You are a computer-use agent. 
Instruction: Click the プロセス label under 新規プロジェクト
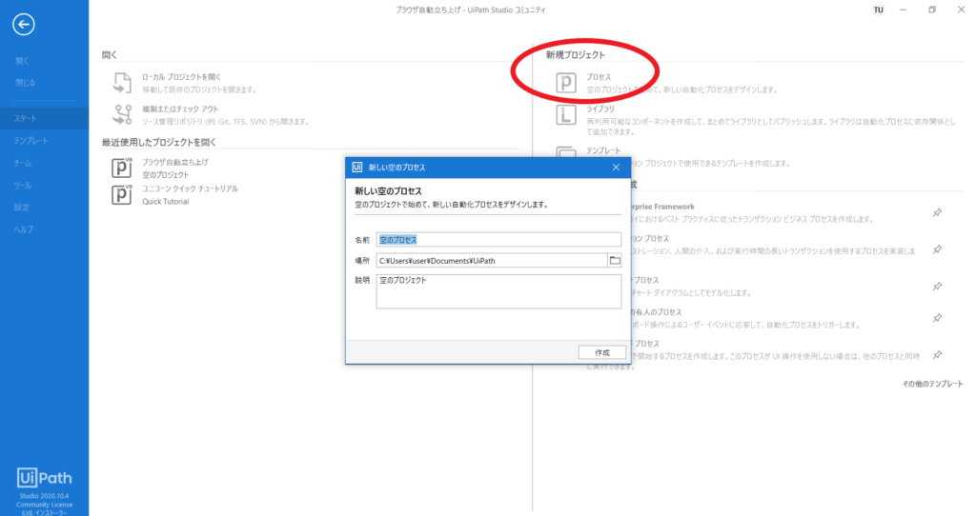(x=599, y=77)
